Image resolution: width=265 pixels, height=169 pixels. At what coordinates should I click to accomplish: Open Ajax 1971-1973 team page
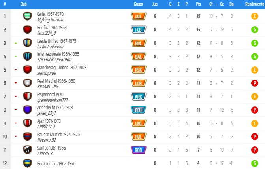[x=49, y=121]
